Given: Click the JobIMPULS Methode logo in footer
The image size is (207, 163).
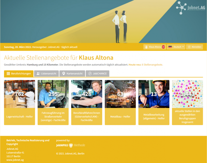Looking at the screenshot, I should coord(71,145).
